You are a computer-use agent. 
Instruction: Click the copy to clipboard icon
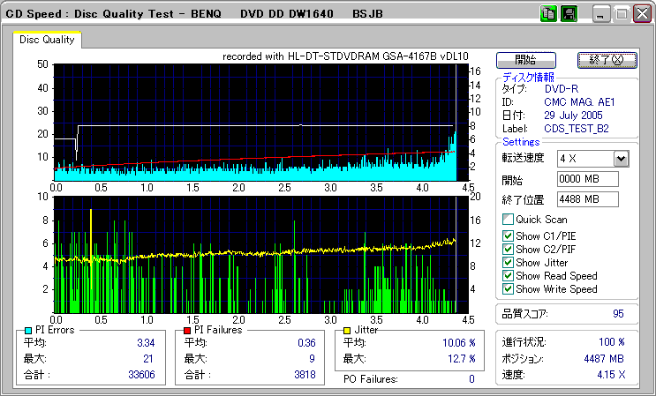pyautogui.click(x=548, y=14)
